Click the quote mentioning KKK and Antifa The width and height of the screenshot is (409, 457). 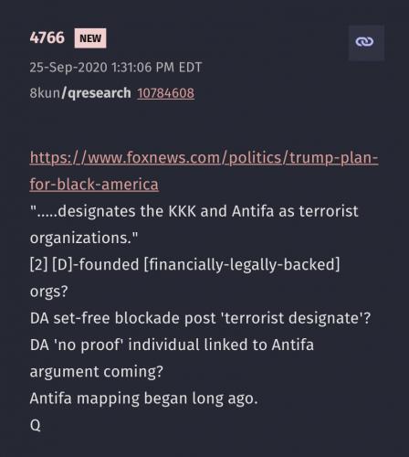[194, 211]
